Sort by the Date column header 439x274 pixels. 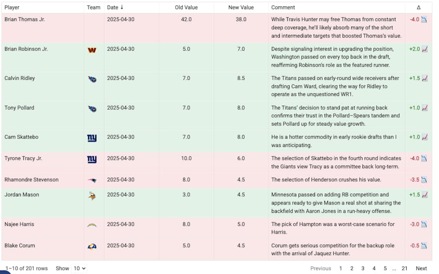point(115,7)
